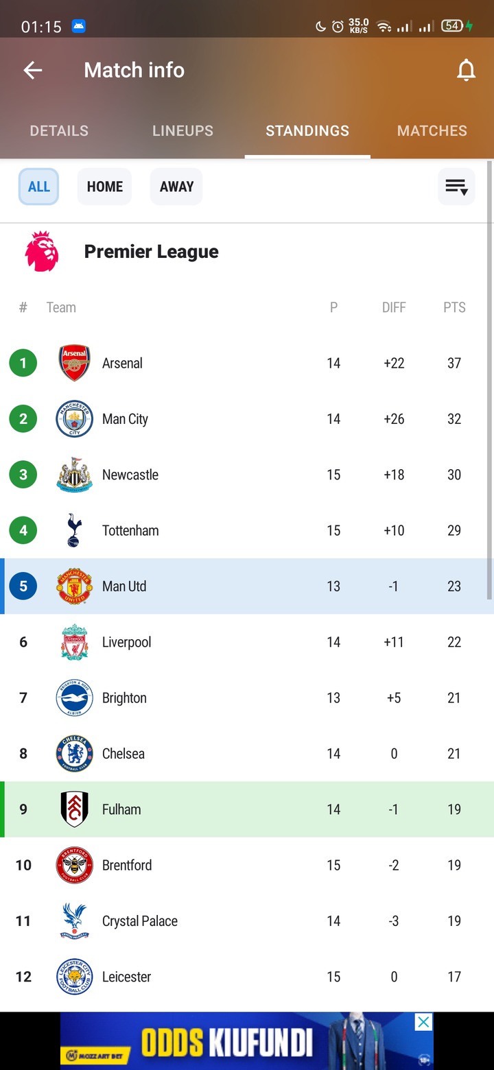The image size is (494, 1070).
Task: Open the table view dropdown menu
Action: pos(456,187)
